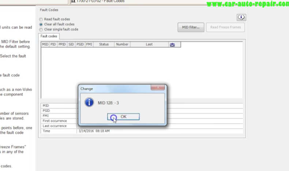This screenshot has width=289, height=171.
Task: Close the Change dialog with X button
Action: (158, 88)
